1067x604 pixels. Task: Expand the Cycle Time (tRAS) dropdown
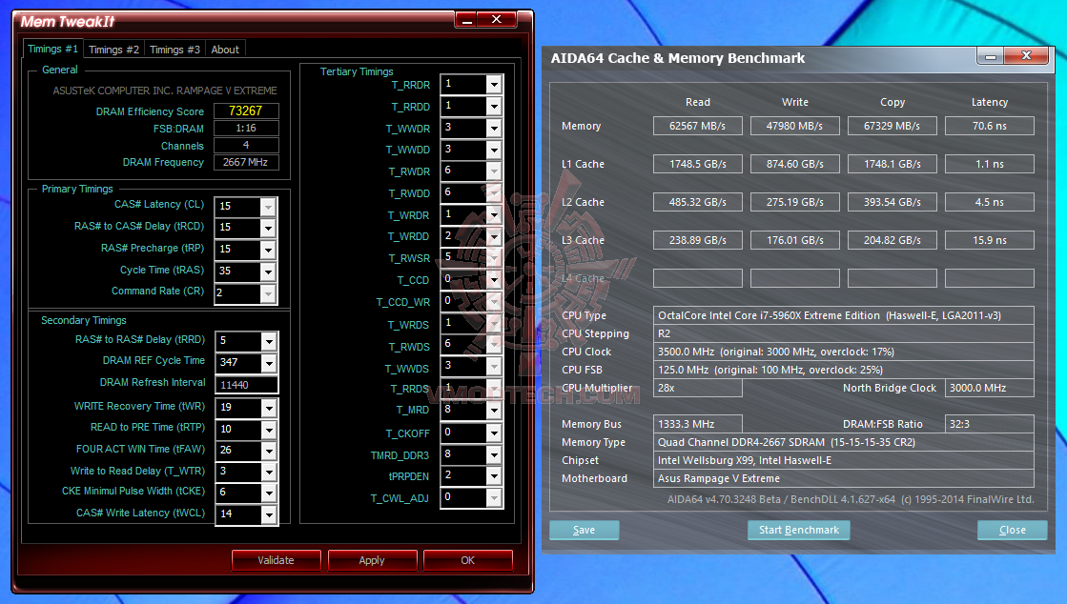tap(268, 272)
